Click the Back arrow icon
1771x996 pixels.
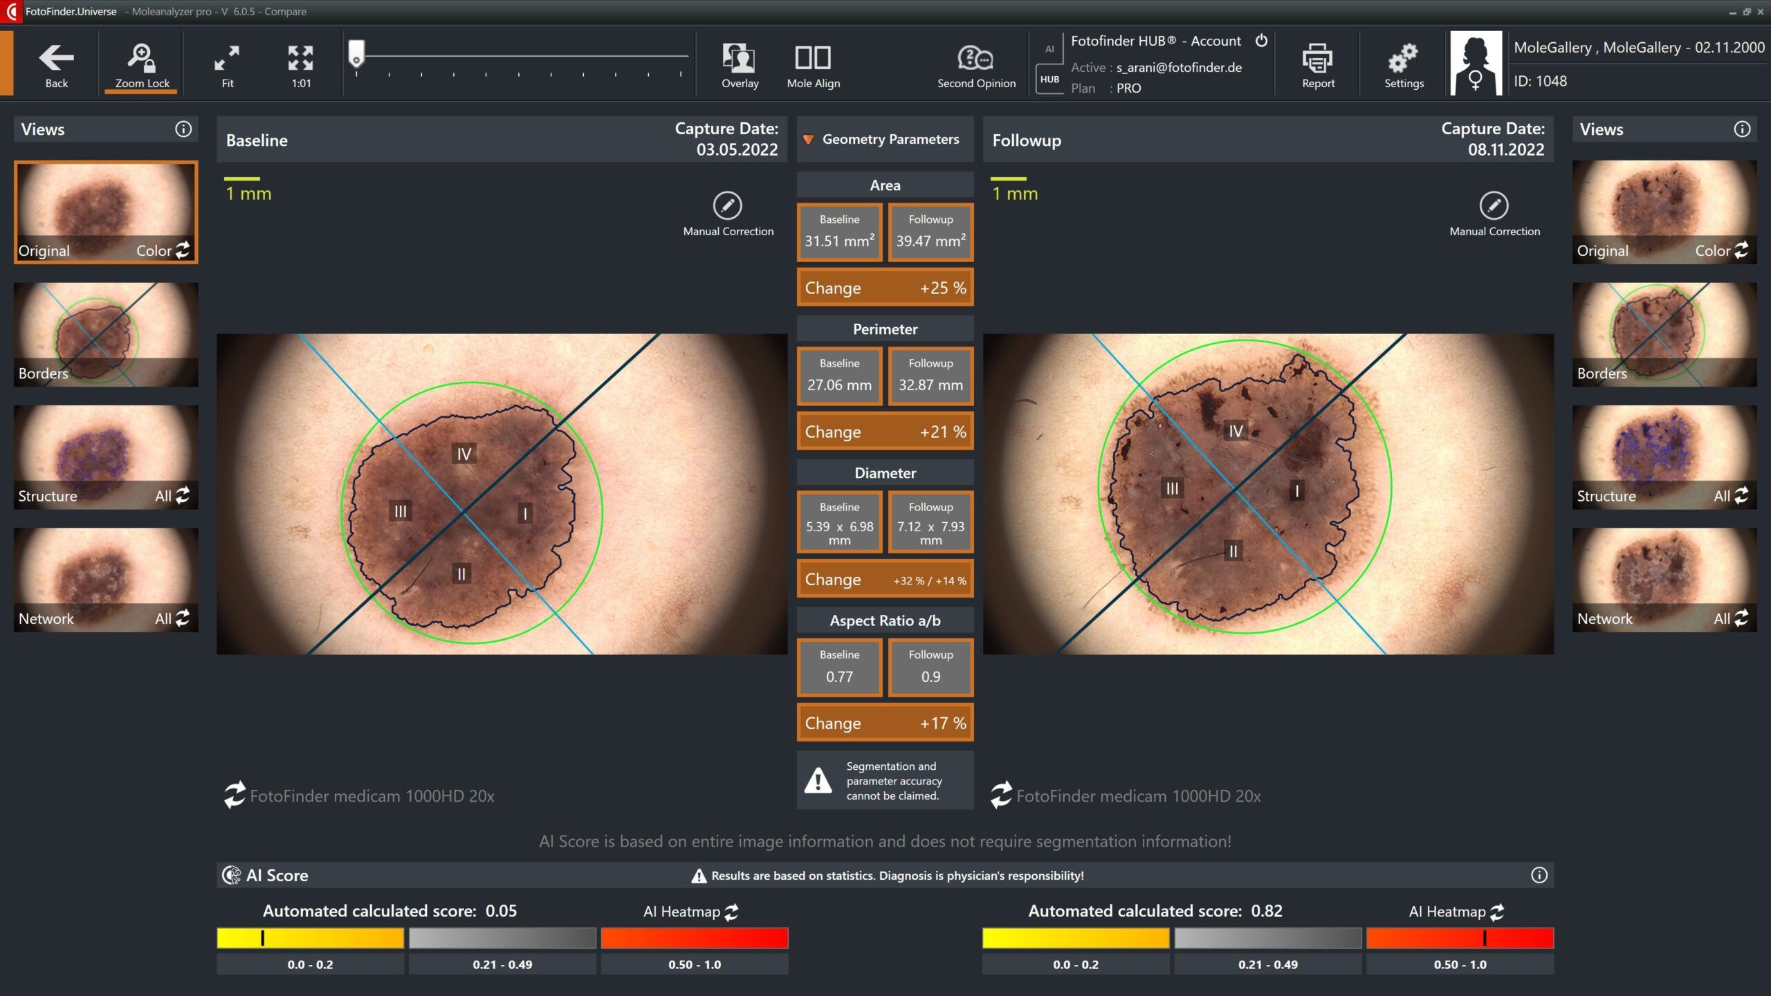point(56,58)
